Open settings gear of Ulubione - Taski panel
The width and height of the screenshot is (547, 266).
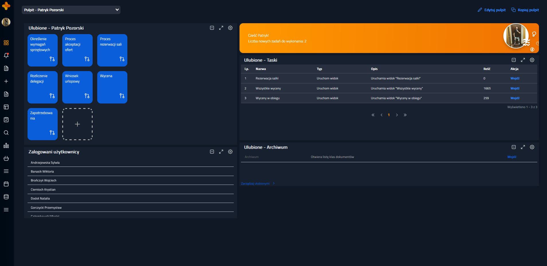point(532,60)
